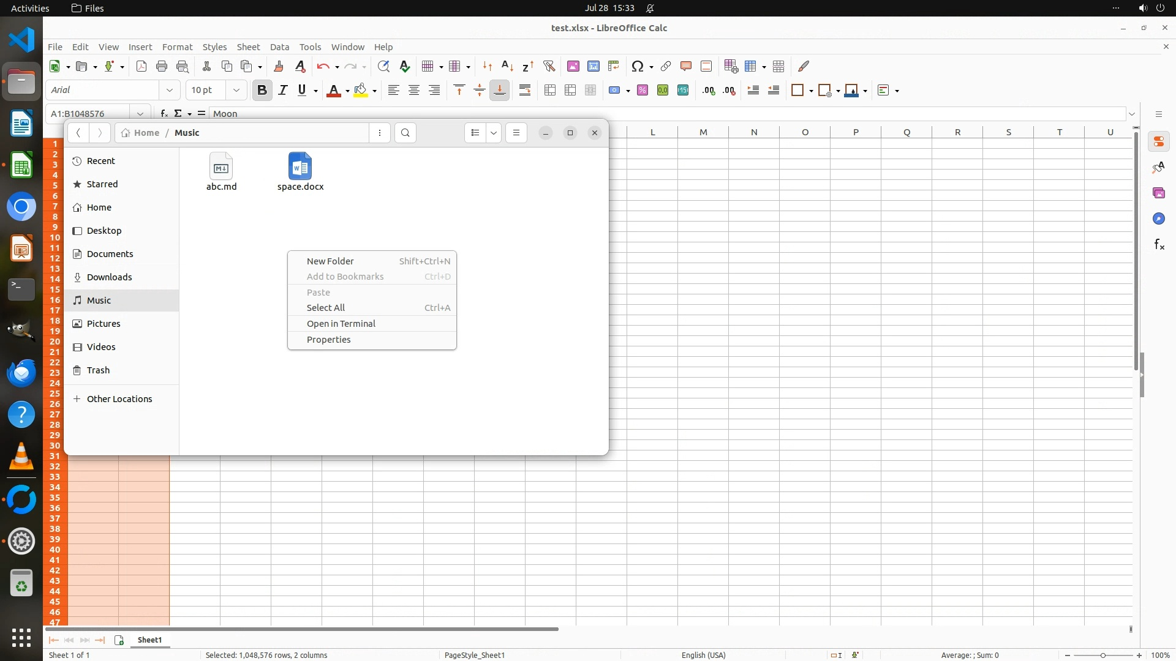Click the Insert Special Character omega icon
The width and height of the screenshot is (1176, 661).
point(637,66)
